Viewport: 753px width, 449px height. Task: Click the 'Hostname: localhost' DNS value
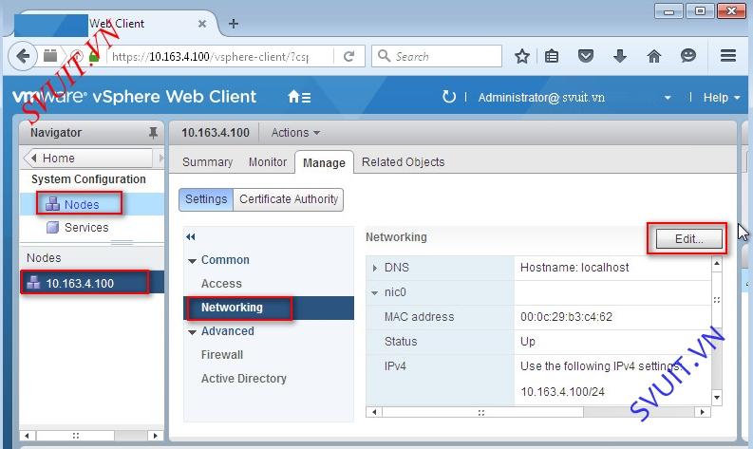[574, 268]
